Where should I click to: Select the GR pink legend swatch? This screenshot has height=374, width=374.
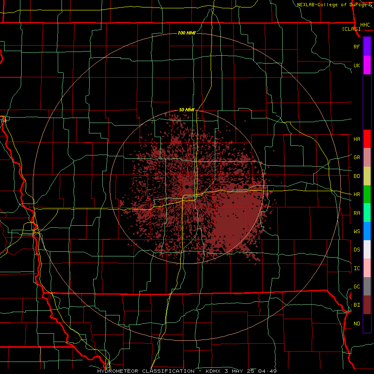click(367, 157)
